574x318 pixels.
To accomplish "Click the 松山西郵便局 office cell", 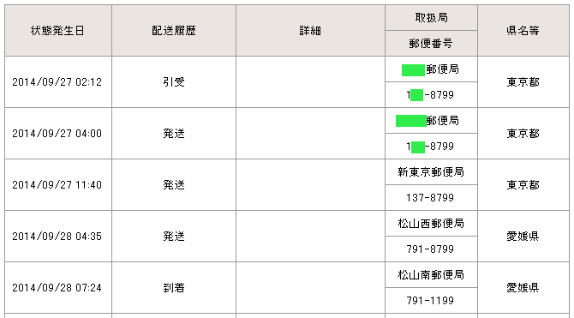I will pyautogui.click(x=431, y=224).
